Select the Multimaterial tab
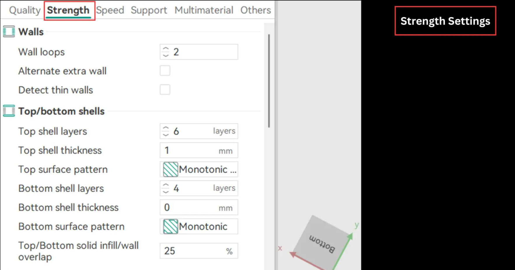 point(204,10)
